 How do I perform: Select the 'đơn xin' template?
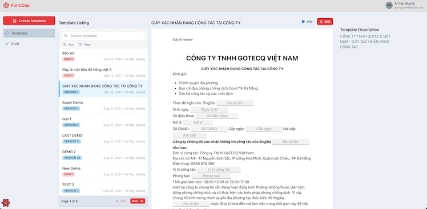coord(103,56)
